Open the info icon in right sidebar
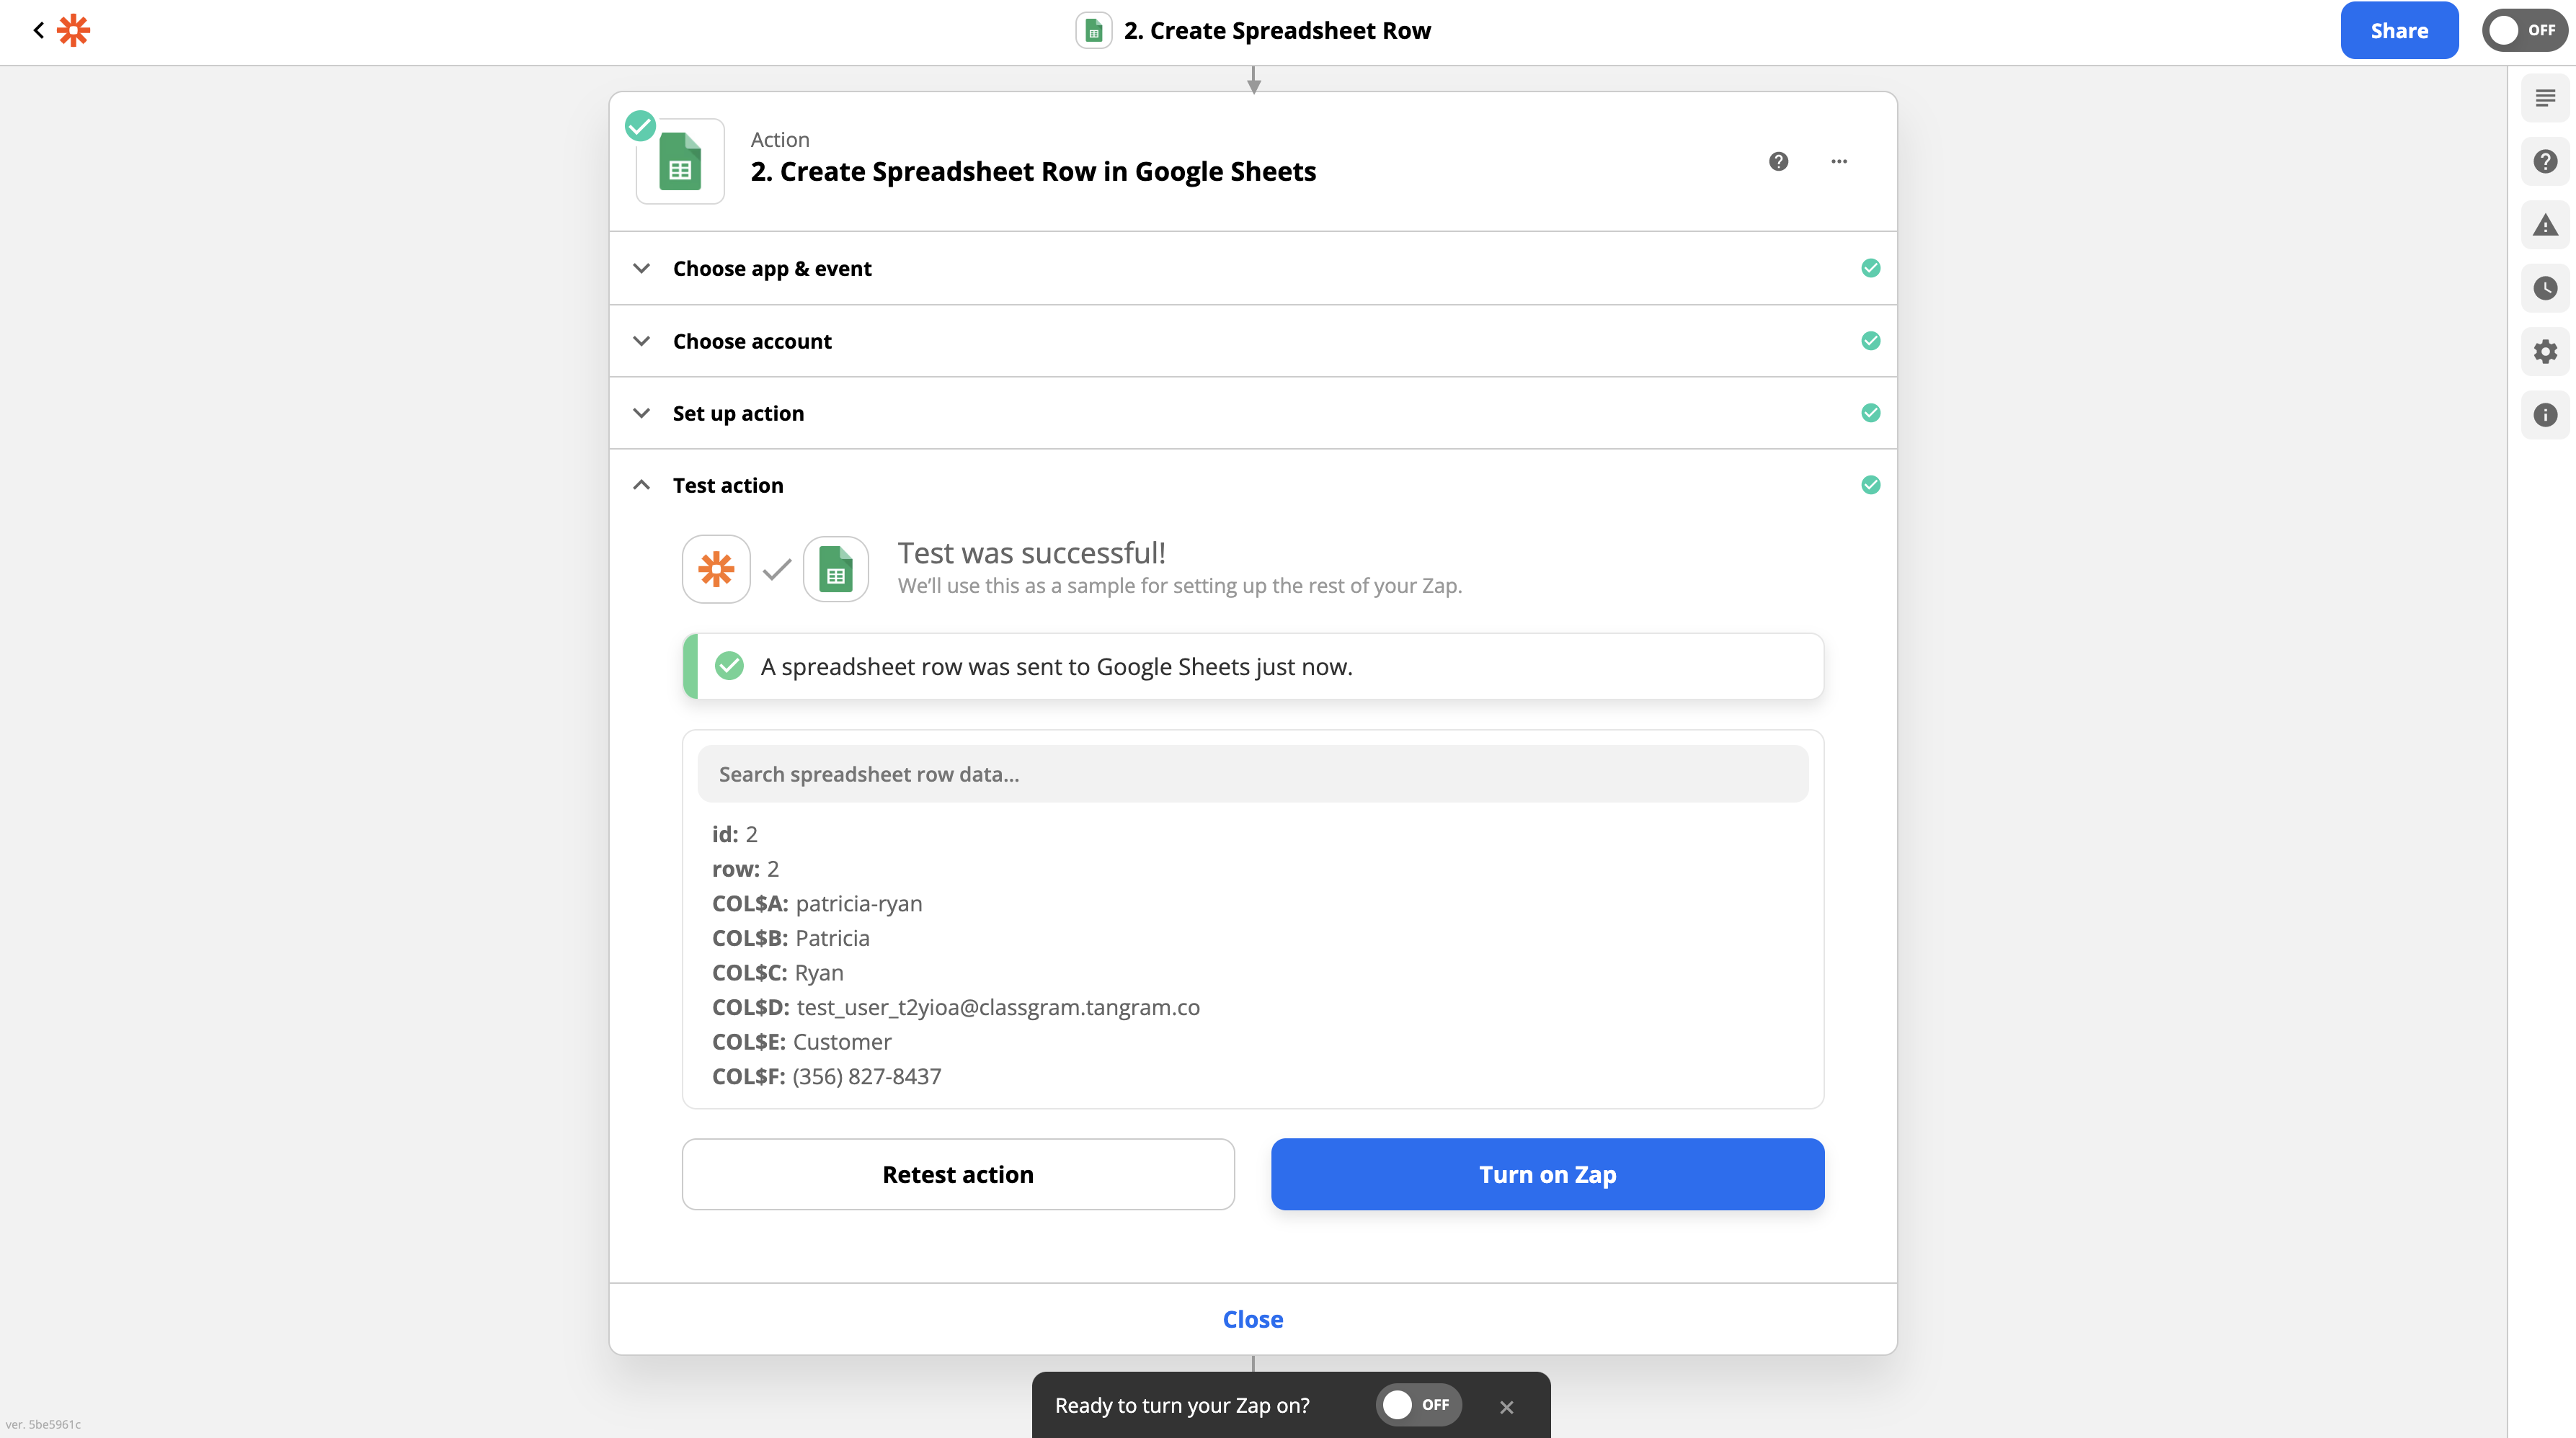The height and width of the screenshot is (1438, 2576). point(2545,415)
